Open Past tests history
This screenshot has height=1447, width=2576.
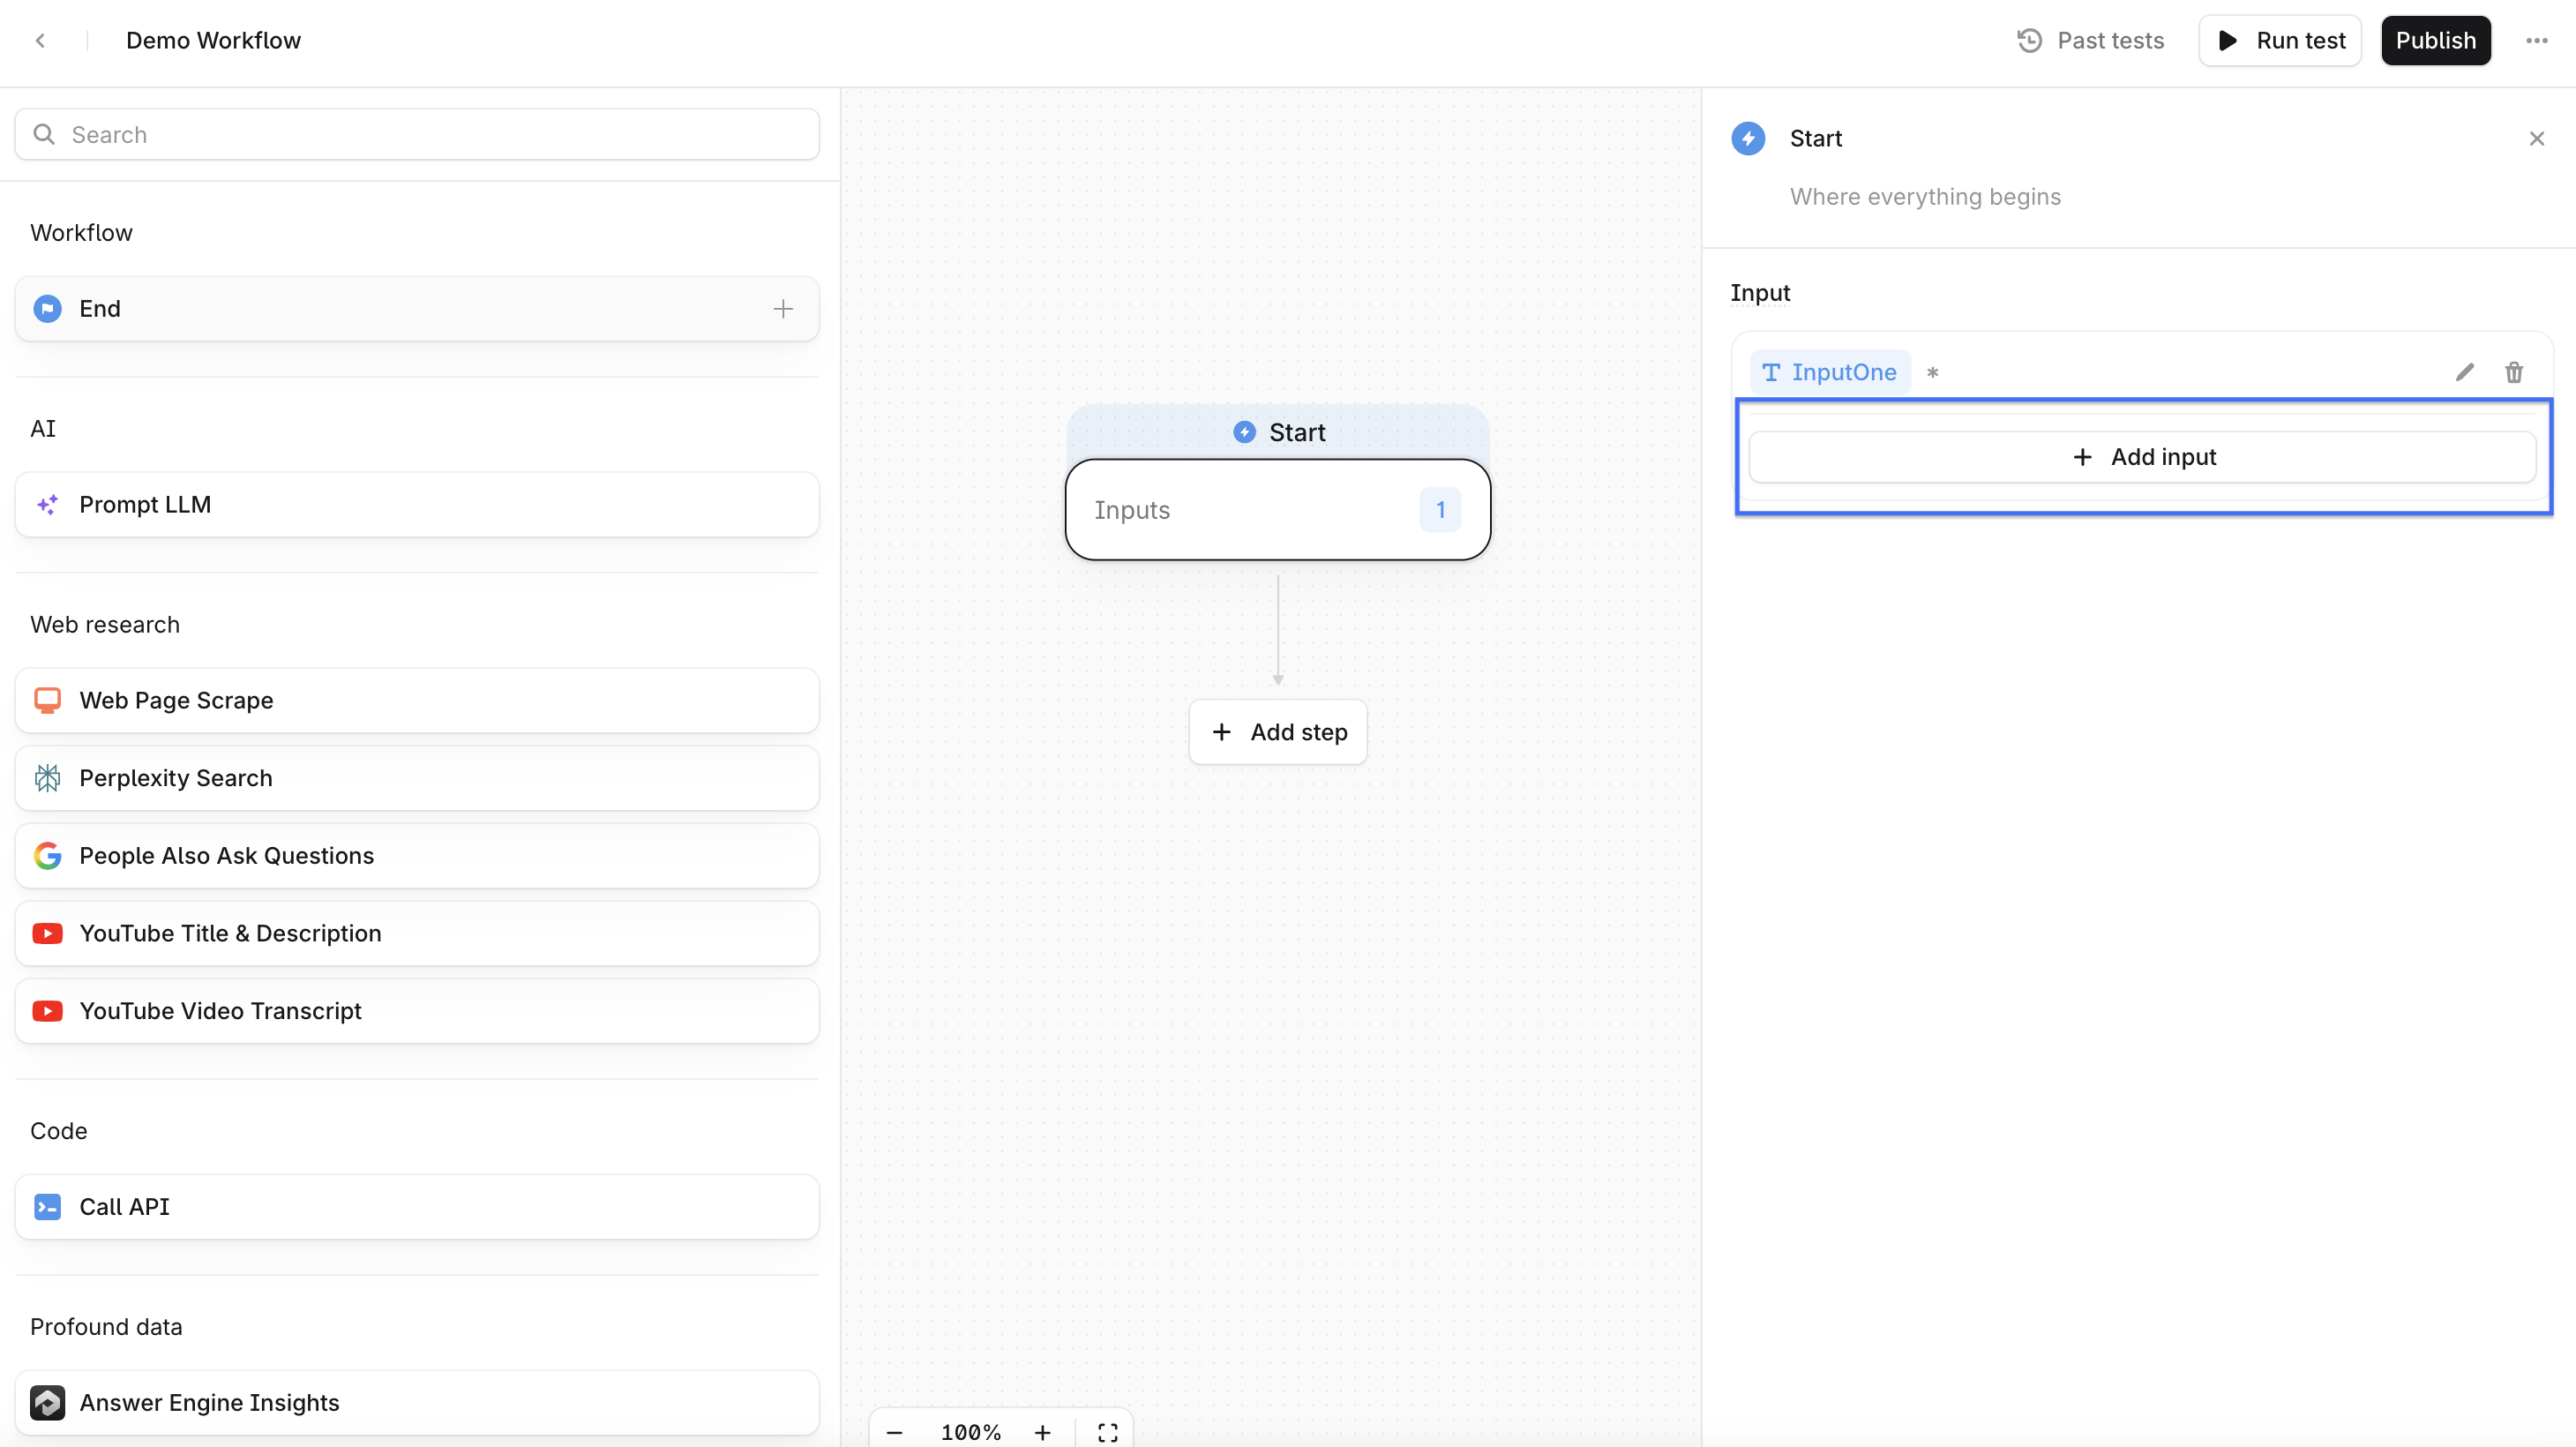(2091, 41)
